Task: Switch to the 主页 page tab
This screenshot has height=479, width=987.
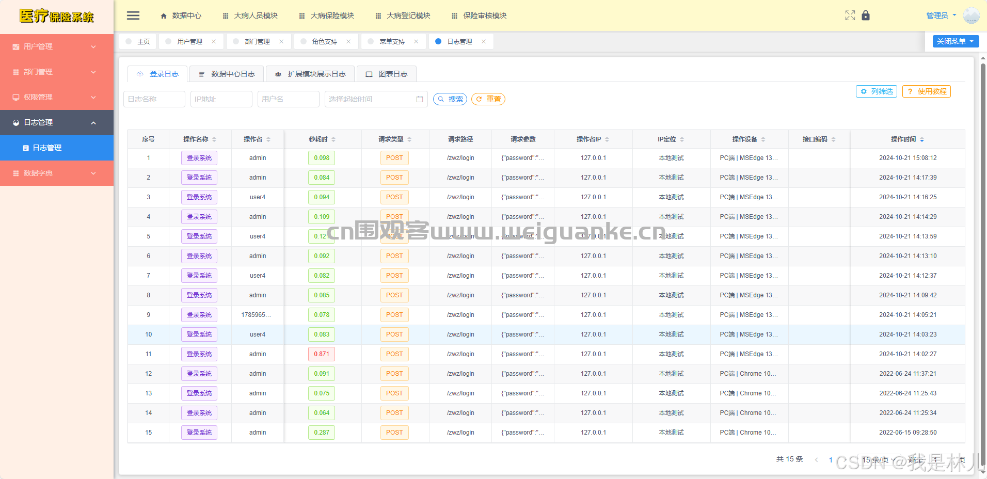Action: (x=138, y=41)
